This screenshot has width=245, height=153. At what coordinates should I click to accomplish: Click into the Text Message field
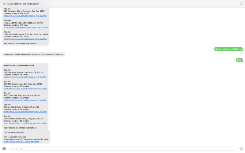pyautogui.click(x=123, y=149)
